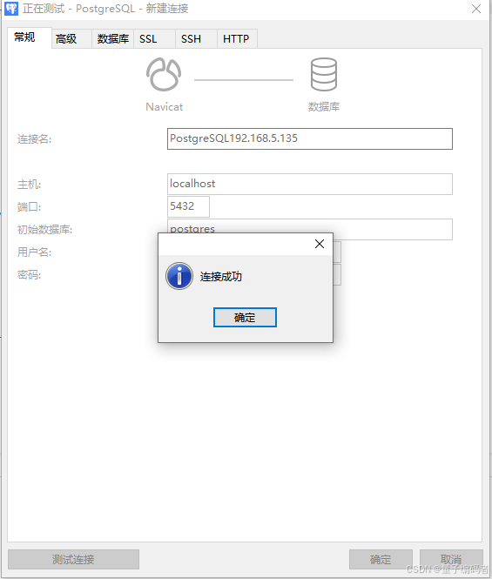Click the bottom 确定 button of connection window
The height and width of the screenshot is (579, 492).
381,560
